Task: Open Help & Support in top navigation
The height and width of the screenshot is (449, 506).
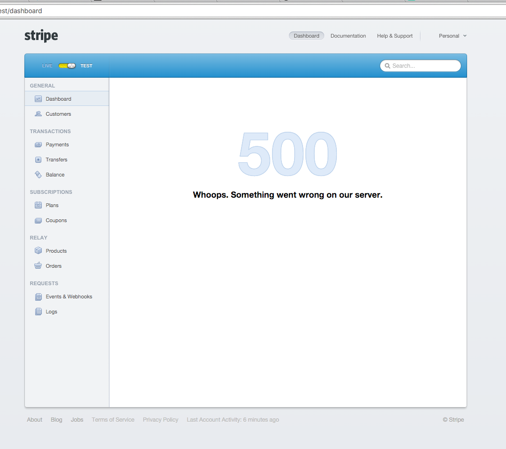Action: click(395, 36)
